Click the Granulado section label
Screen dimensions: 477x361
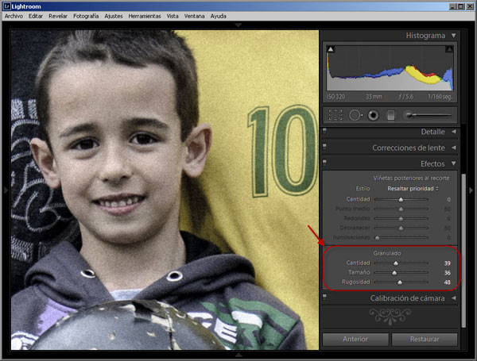coord(387,253)
